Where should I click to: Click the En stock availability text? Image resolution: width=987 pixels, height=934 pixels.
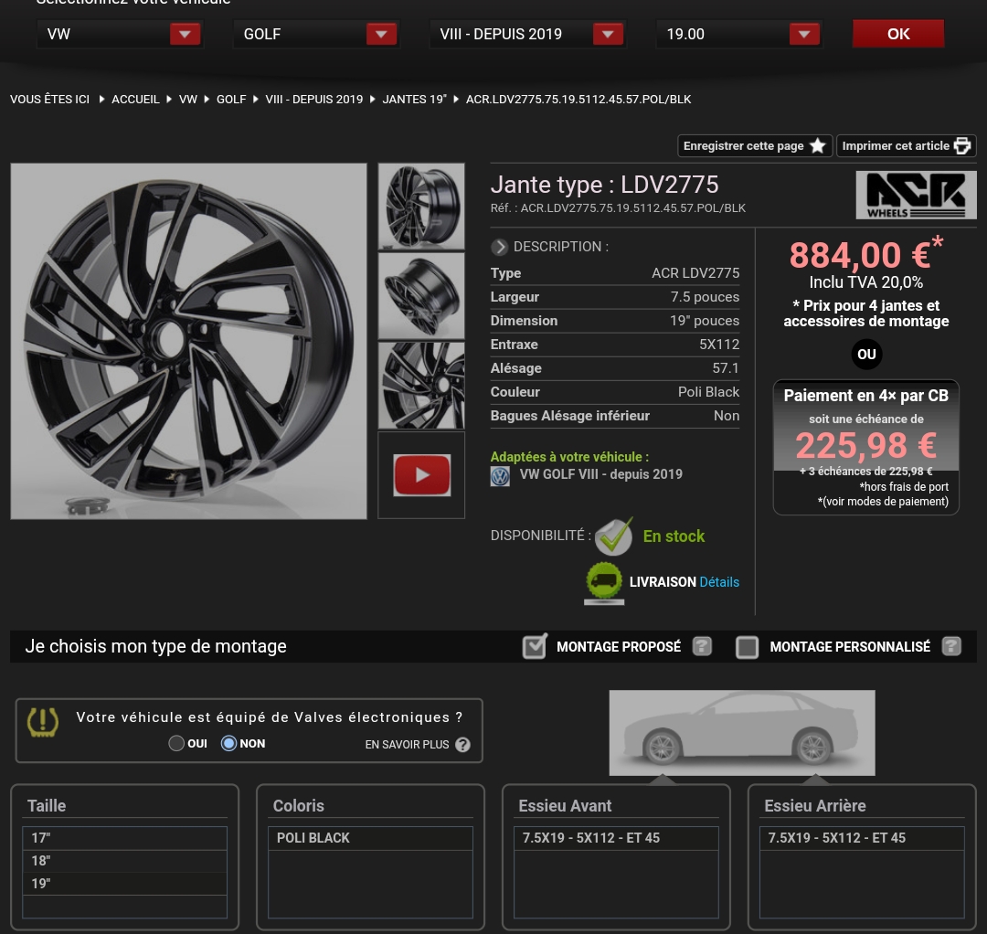click(674, 536)
